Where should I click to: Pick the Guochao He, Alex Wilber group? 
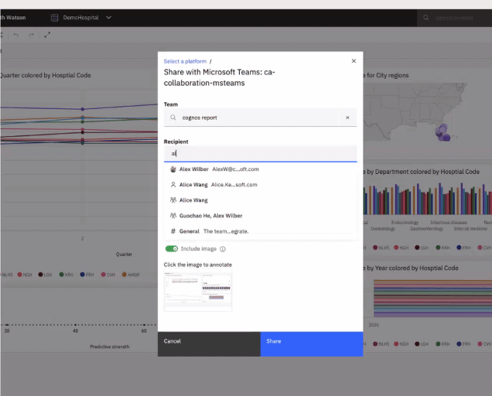coord(210,216)
